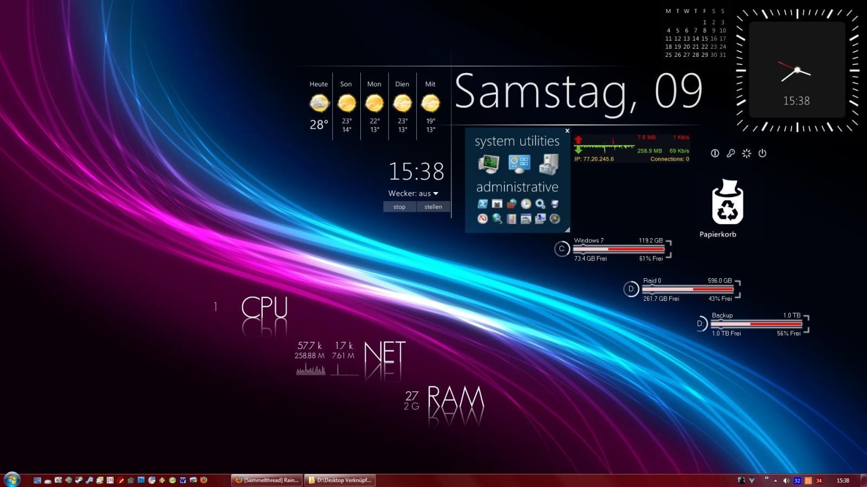The height and width of the screenshot is (487, 867).
Task: Click the stop alarm button
Action: [399, 207]
